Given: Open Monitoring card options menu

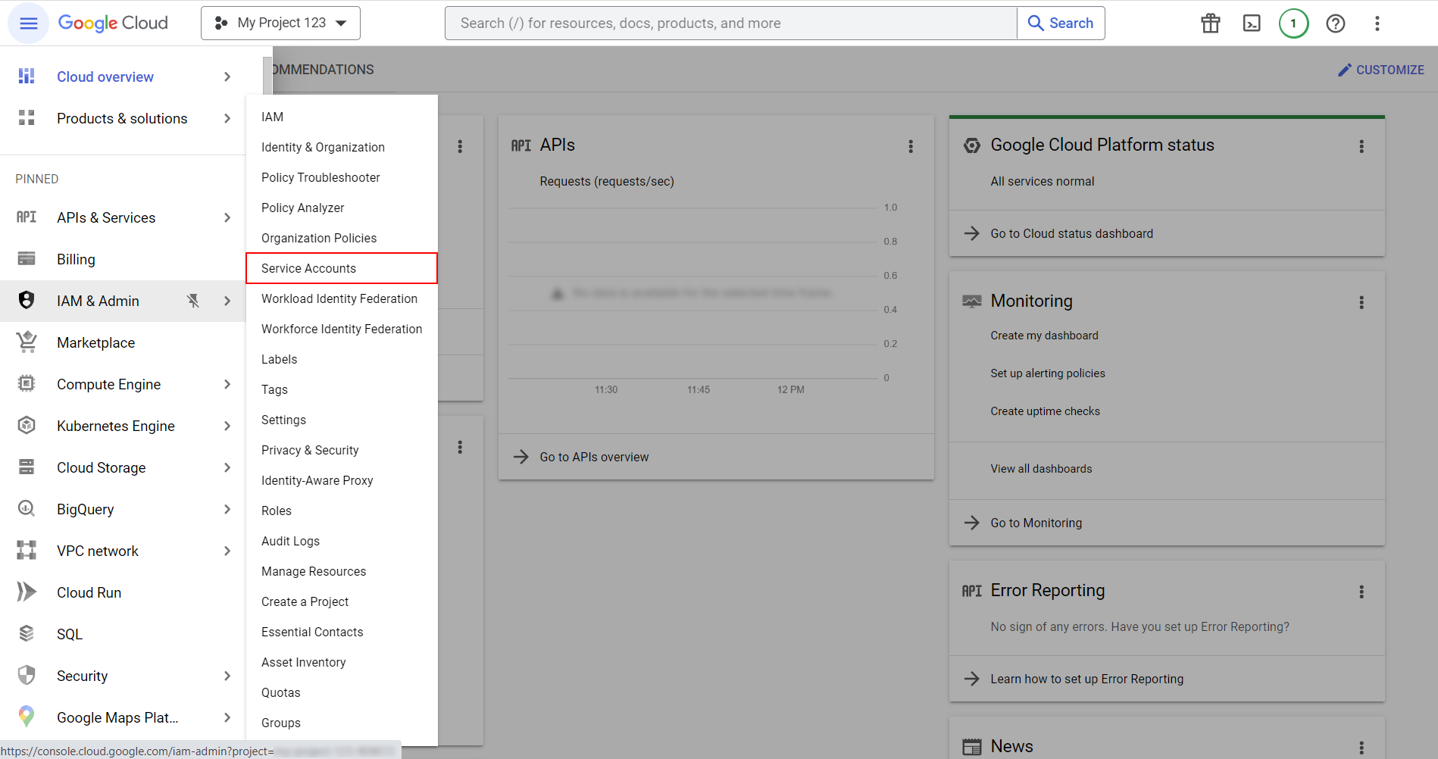Looking at the screenshot, I should point(1361,302).
